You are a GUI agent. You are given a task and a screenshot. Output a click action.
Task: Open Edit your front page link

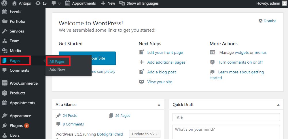pyautogui.click(x=165, y=52)
